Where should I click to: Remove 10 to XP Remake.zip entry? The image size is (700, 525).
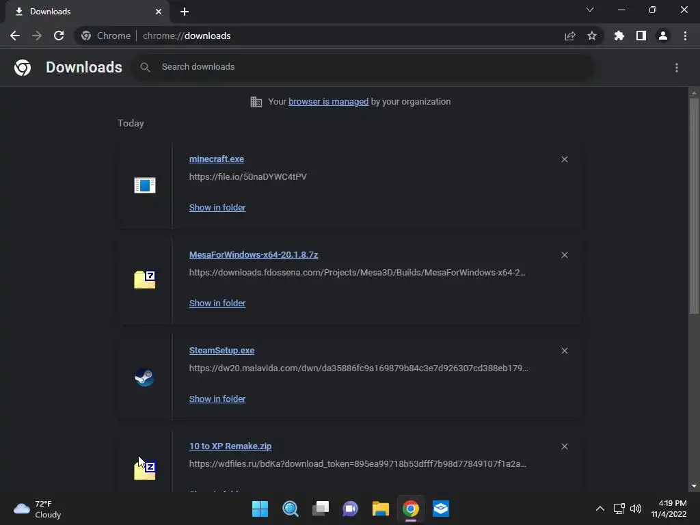(x=564, y=446)
